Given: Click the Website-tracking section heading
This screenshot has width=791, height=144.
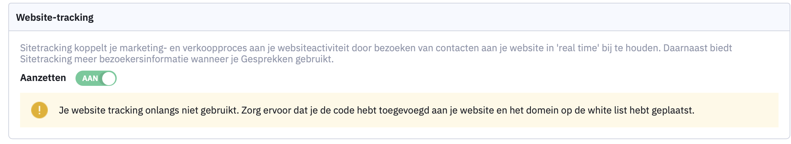Looking at the screenshot, I should point(55,17).
